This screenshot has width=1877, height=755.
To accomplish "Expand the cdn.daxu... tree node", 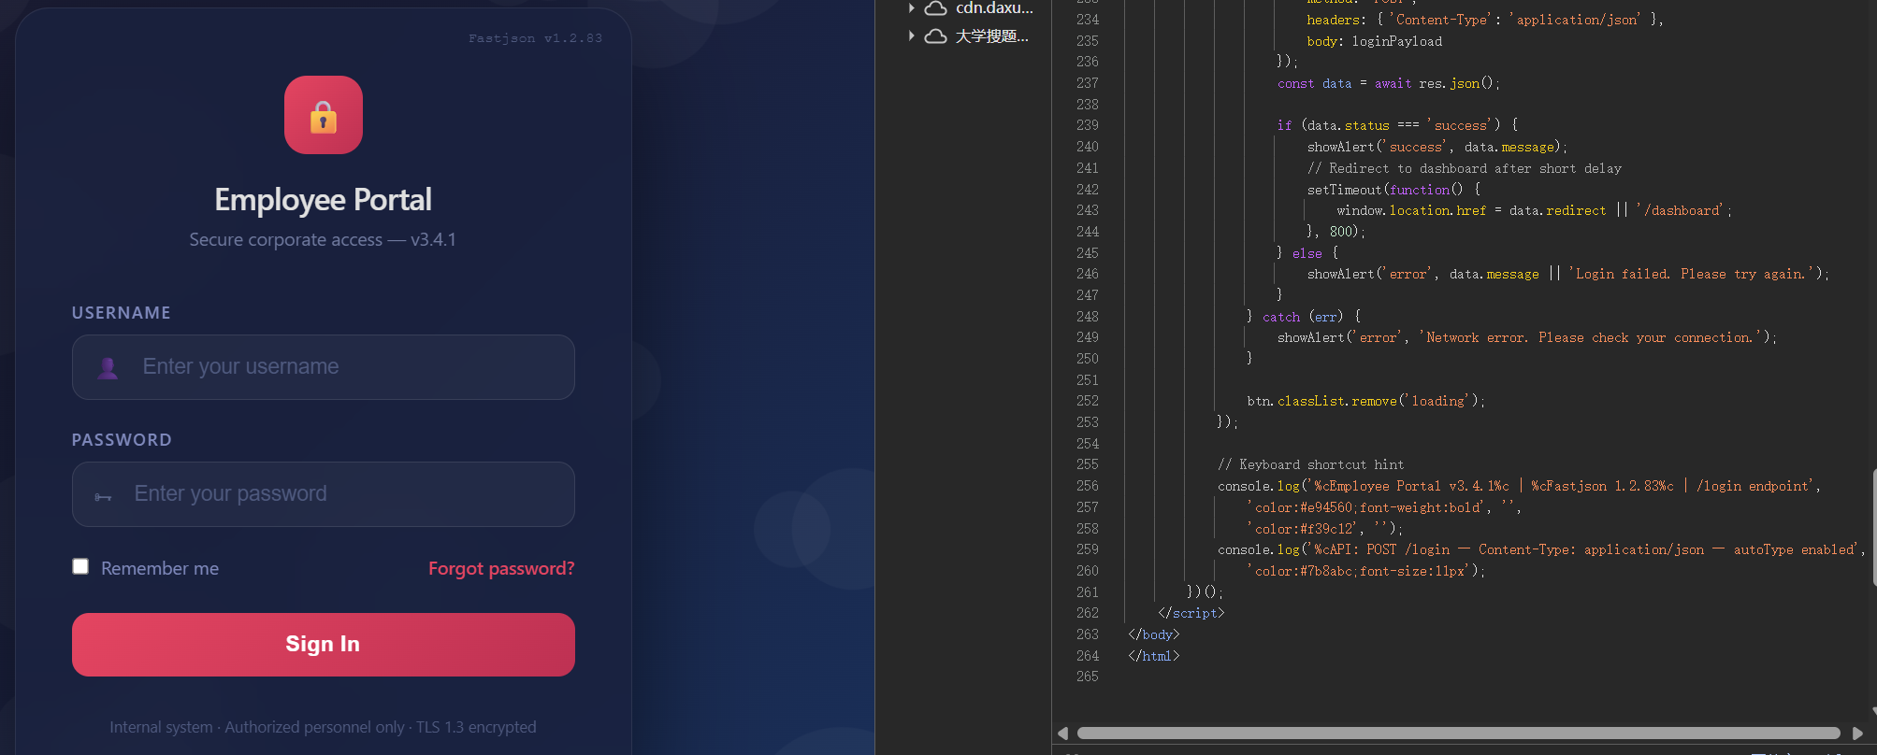I will click(911, 8).
